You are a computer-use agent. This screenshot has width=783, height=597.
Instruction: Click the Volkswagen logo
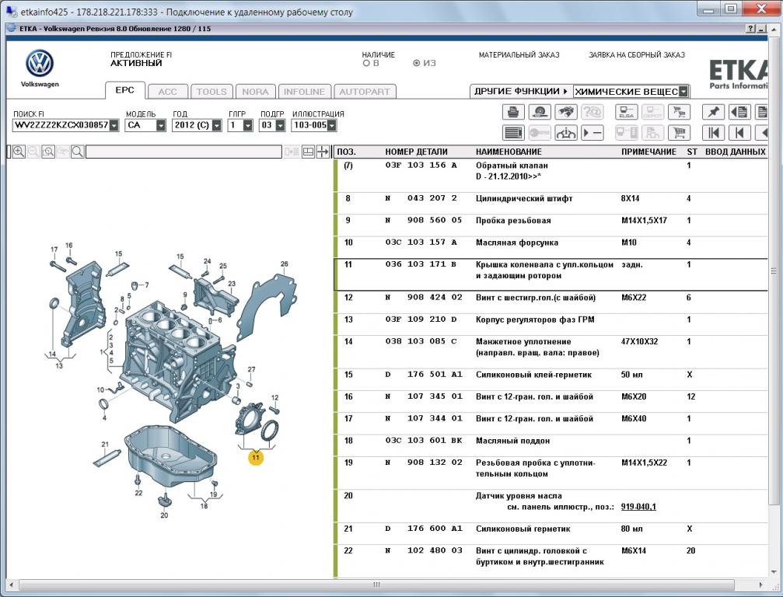tap(40, 64)
